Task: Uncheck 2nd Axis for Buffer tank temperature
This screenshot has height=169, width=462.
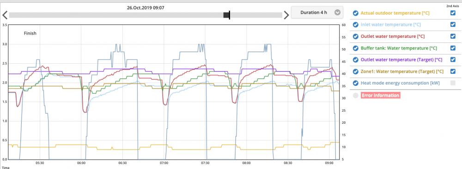Action: (x=453, y=48)
